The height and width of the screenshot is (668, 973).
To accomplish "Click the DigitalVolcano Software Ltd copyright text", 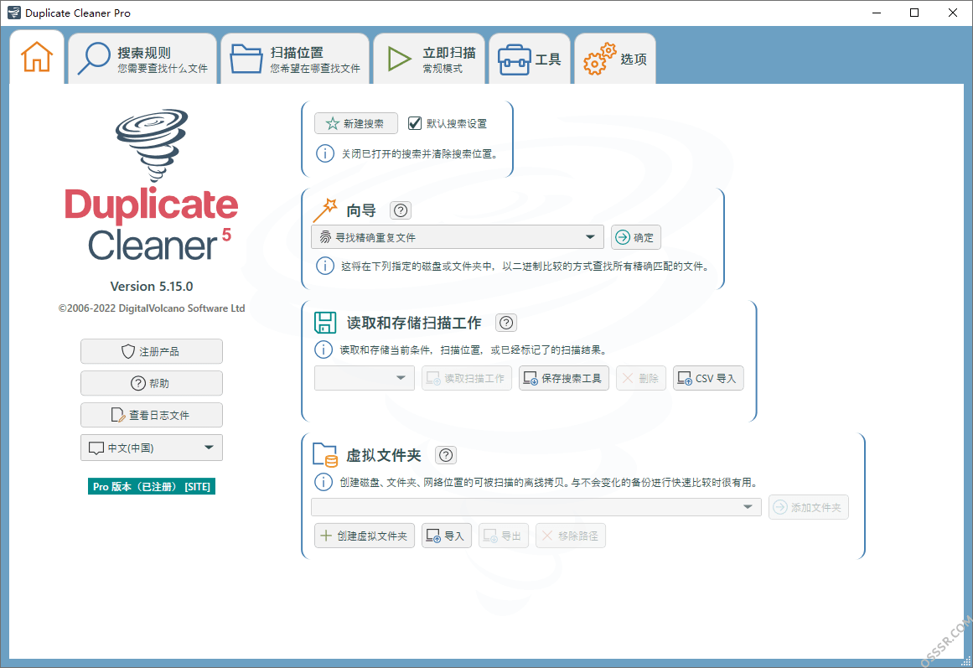I will 152,308.
